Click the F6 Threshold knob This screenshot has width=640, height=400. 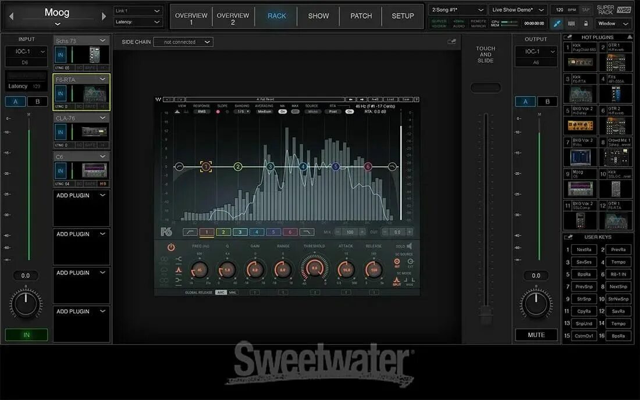(x=315, y=268)
